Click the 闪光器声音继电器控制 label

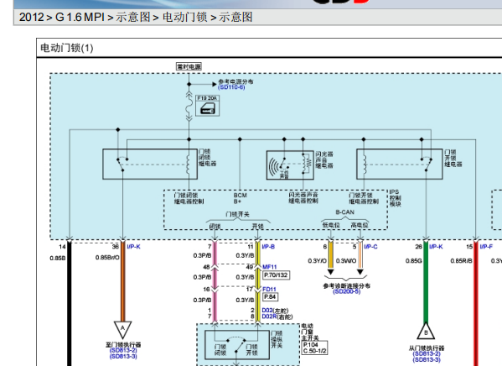coord(303,197)
